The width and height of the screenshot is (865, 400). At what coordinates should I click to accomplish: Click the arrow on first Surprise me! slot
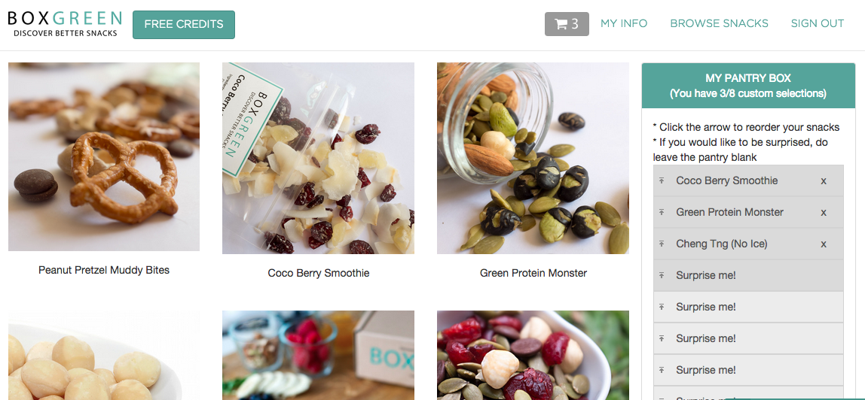click(x=661, y=275)
